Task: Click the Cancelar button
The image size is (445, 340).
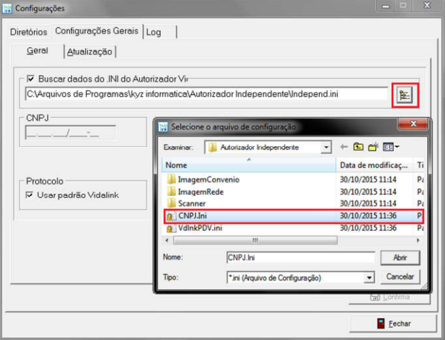Action: 400,277
